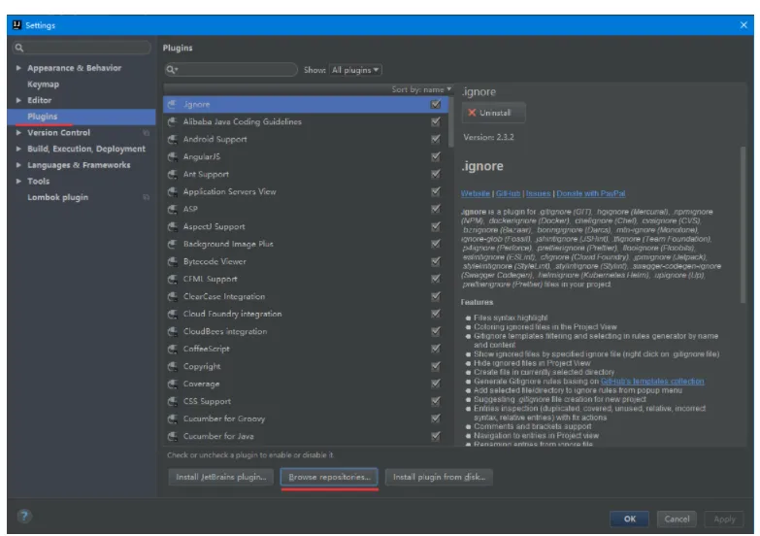Click the AngularJS plugin icon

tap(172, 156)
